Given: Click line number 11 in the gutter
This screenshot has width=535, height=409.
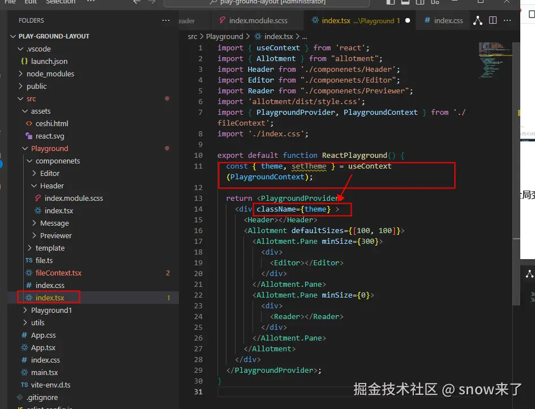Looking at the screenshot, I should click(x=198, y=166).
